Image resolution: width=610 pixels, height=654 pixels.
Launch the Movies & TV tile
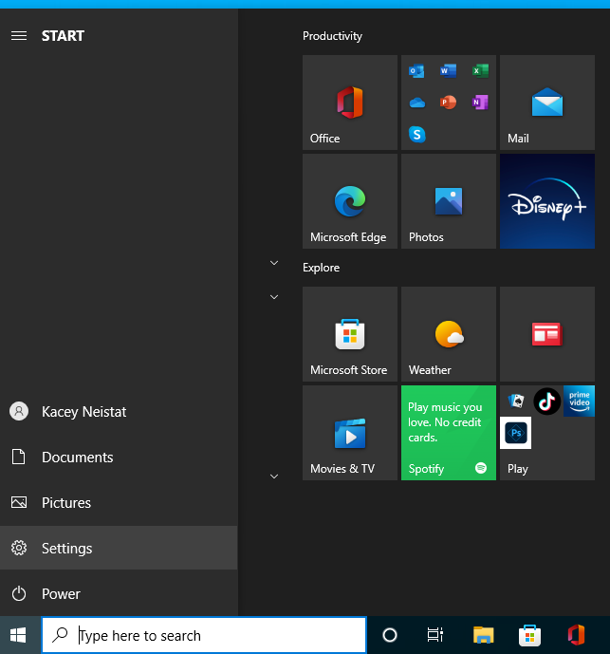click(x=350, y=433)
